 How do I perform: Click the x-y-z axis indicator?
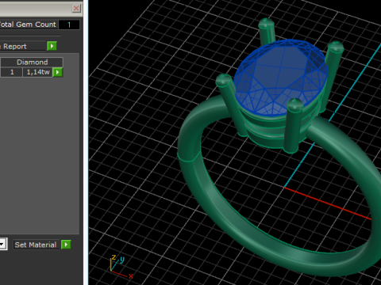[121, 267]
